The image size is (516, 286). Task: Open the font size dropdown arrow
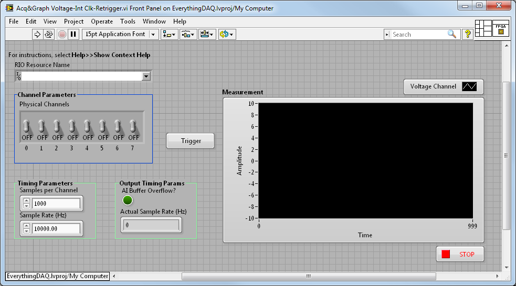(x=153, y=34)
